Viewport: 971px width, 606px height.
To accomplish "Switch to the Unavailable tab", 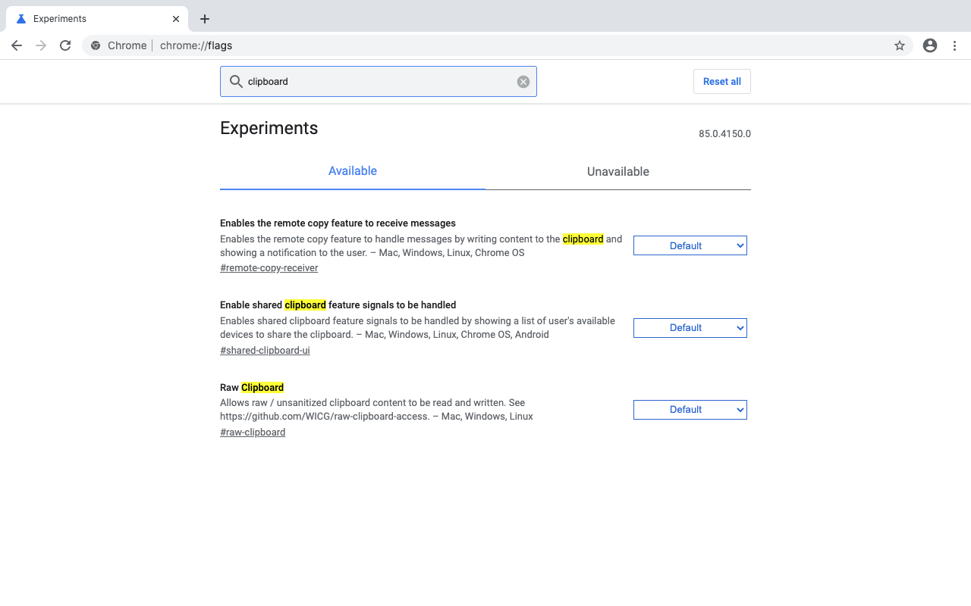I will (617, 172).
